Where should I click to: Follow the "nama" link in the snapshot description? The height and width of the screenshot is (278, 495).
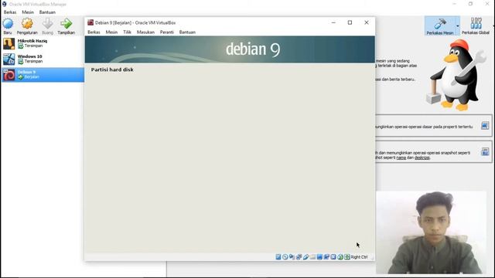(x=401, y=158)
